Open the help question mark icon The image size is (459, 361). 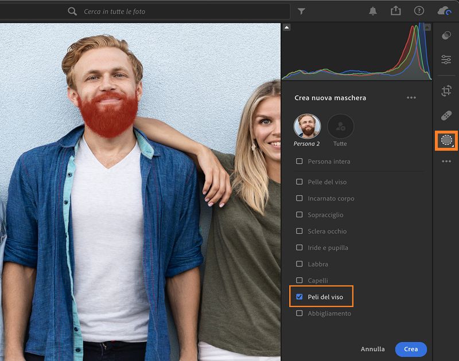pos(419,11)
